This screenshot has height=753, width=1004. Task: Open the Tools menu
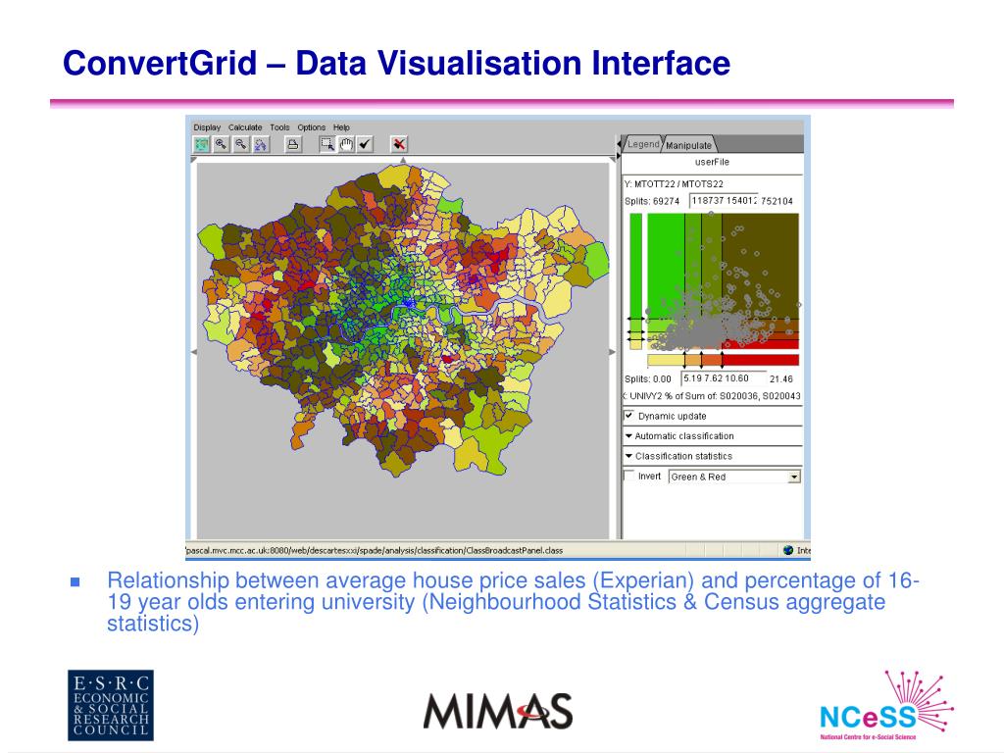point(279,127)
